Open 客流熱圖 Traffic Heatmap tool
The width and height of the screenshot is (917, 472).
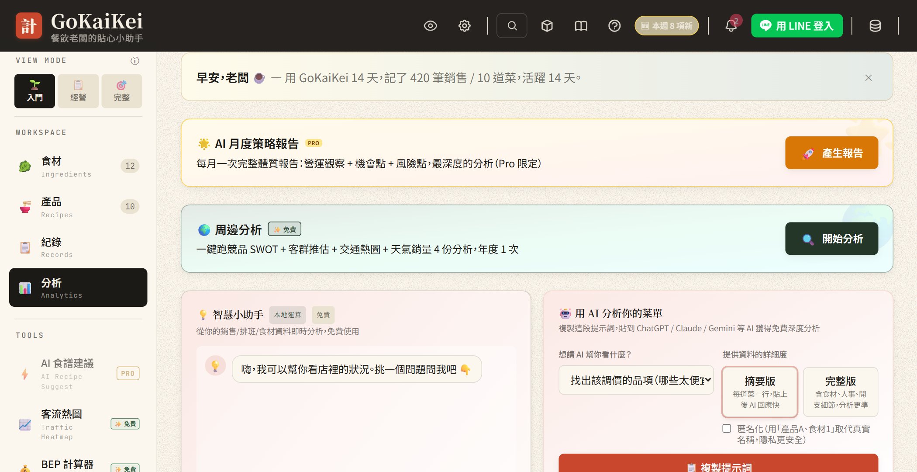click(78, 424)
